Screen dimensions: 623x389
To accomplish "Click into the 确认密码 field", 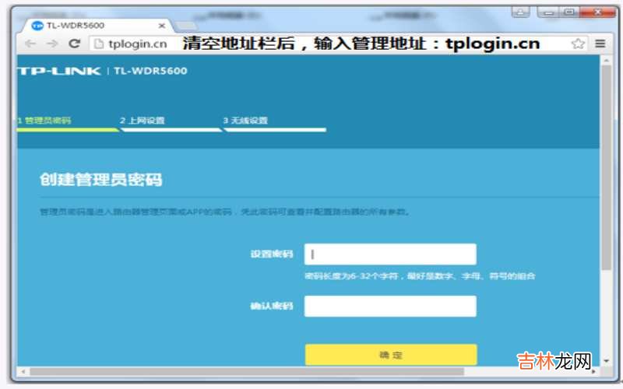I will pyautogui.click(x=389, y=307).
